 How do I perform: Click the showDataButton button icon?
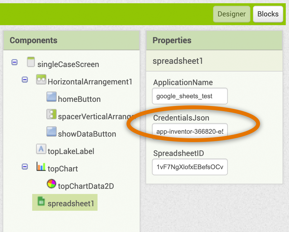(x=51, y=131)
